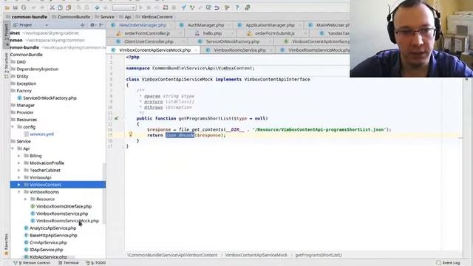
Task: Expand the VimboxApi folder
Action: coord(18,177)
